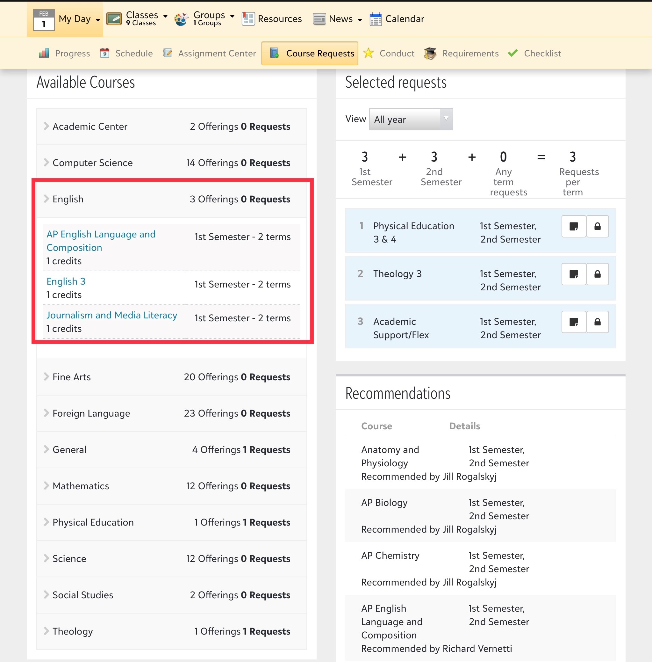
Task: Expand the Computer Science course category
Action: click(x=172, y=163)
